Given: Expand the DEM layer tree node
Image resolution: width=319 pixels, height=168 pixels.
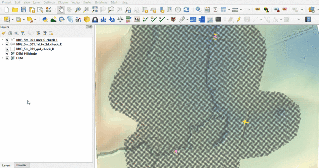Looking at the screenshot, I should (x=3, y=58).
